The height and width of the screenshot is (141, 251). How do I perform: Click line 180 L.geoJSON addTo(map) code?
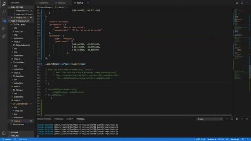pos(65,64)
